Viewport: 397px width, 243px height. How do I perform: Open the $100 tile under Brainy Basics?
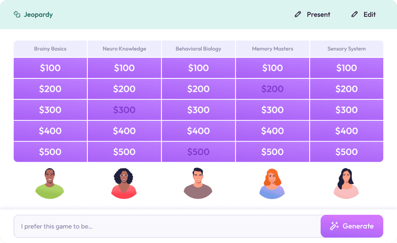(50, 68)
